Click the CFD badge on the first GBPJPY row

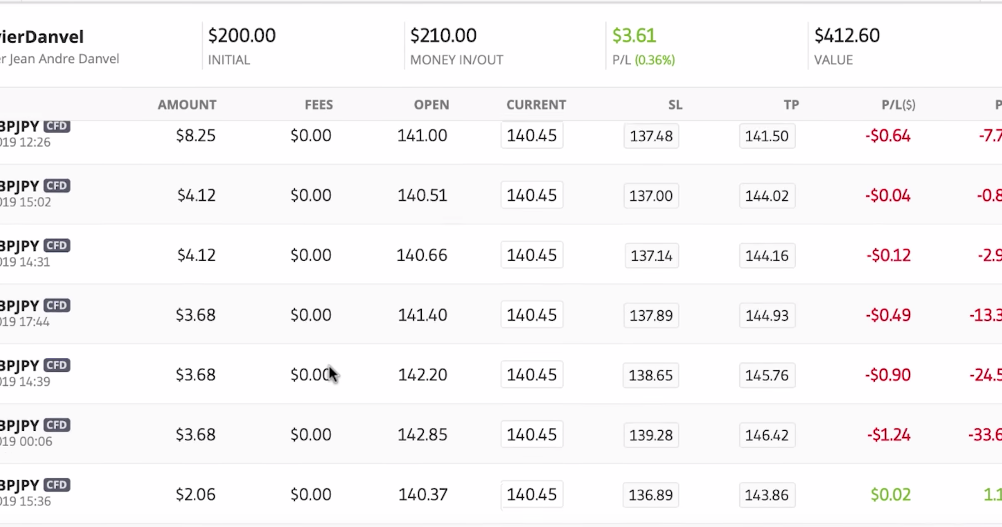56,126
